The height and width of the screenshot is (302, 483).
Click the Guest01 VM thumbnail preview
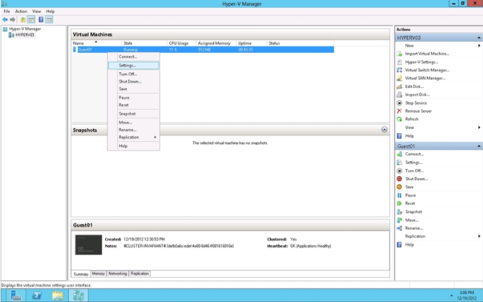pos(89,244)
